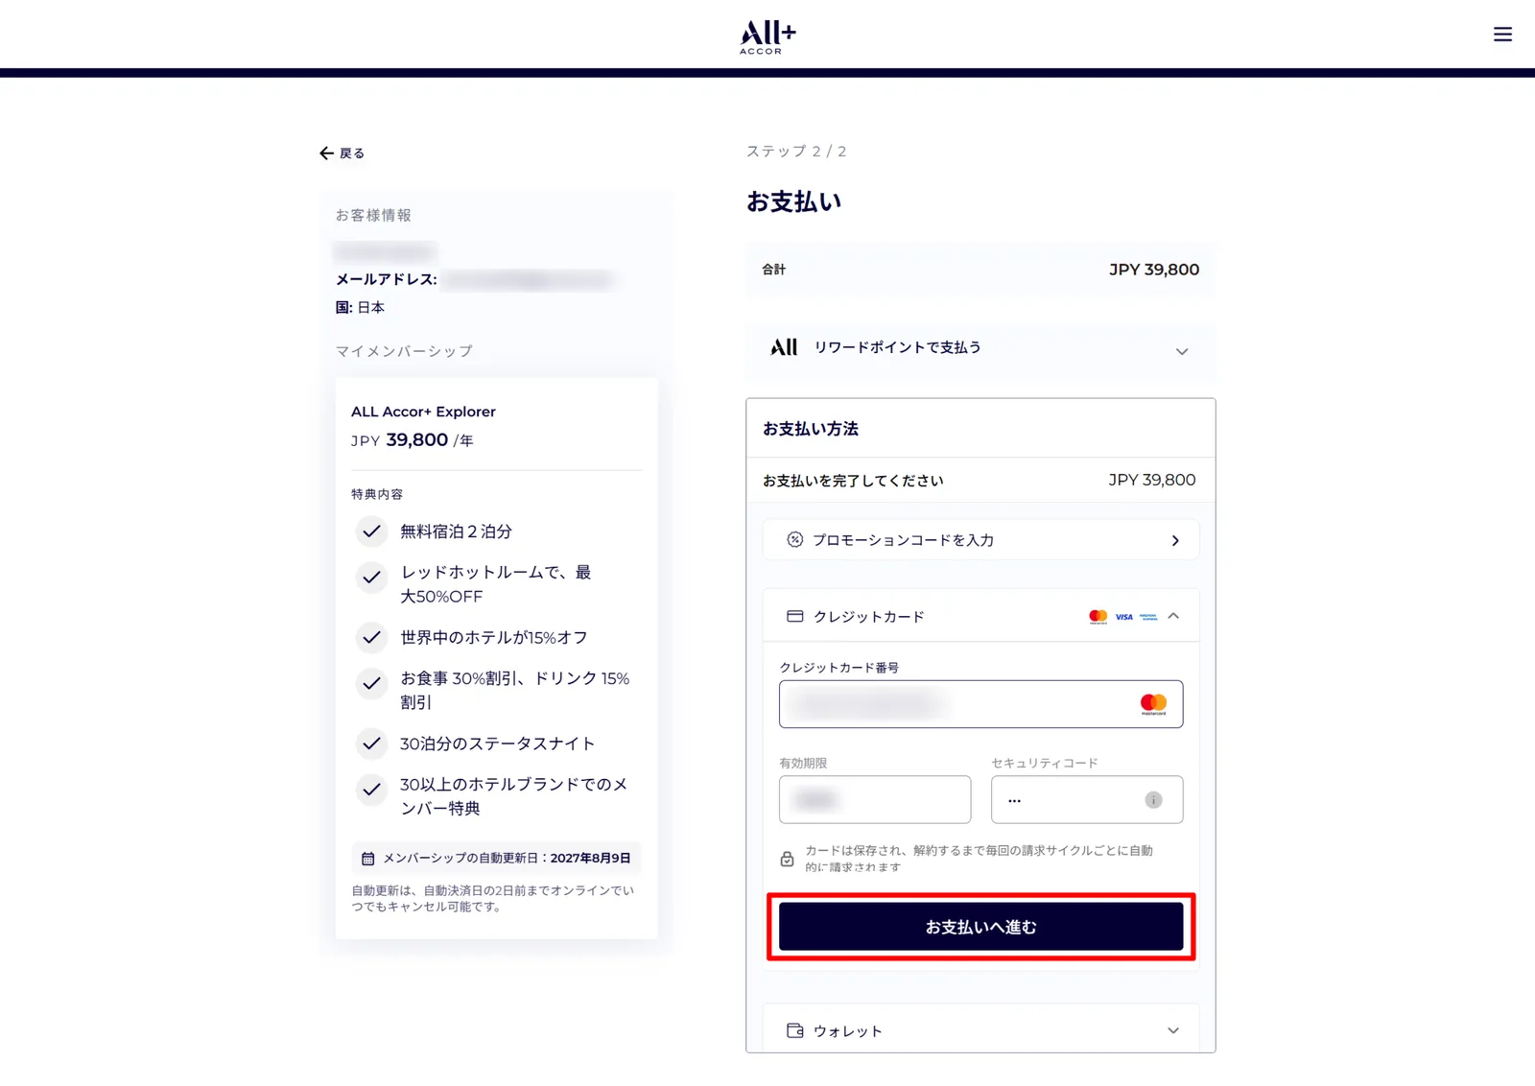Screen dimensions: 1535x1086
Task: Click the ALL logo in reward points row
Action: pyautogui.click(x=784, y=347)
